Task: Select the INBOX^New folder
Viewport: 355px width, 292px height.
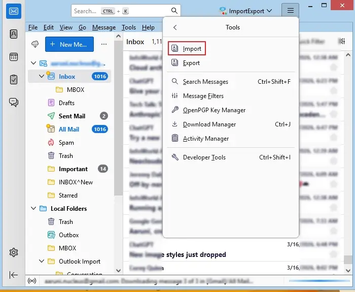Action: pos(69,182)
